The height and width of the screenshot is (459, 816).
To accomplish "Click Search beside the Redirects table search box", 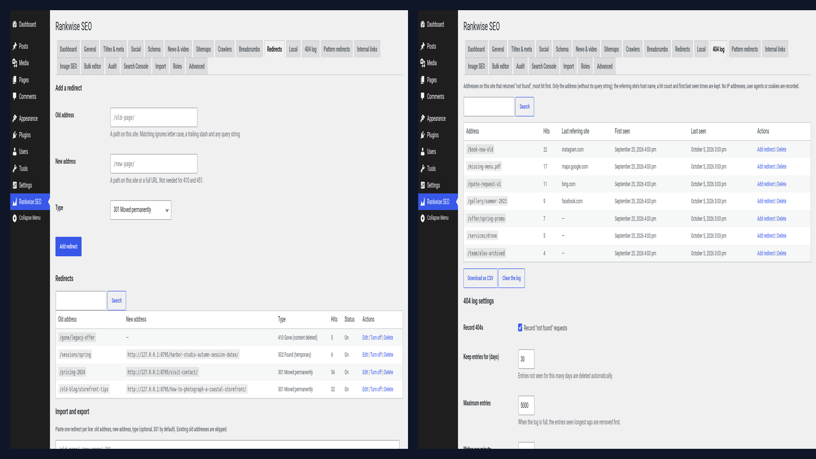I will pyautogui.click(x=117, y=301).
